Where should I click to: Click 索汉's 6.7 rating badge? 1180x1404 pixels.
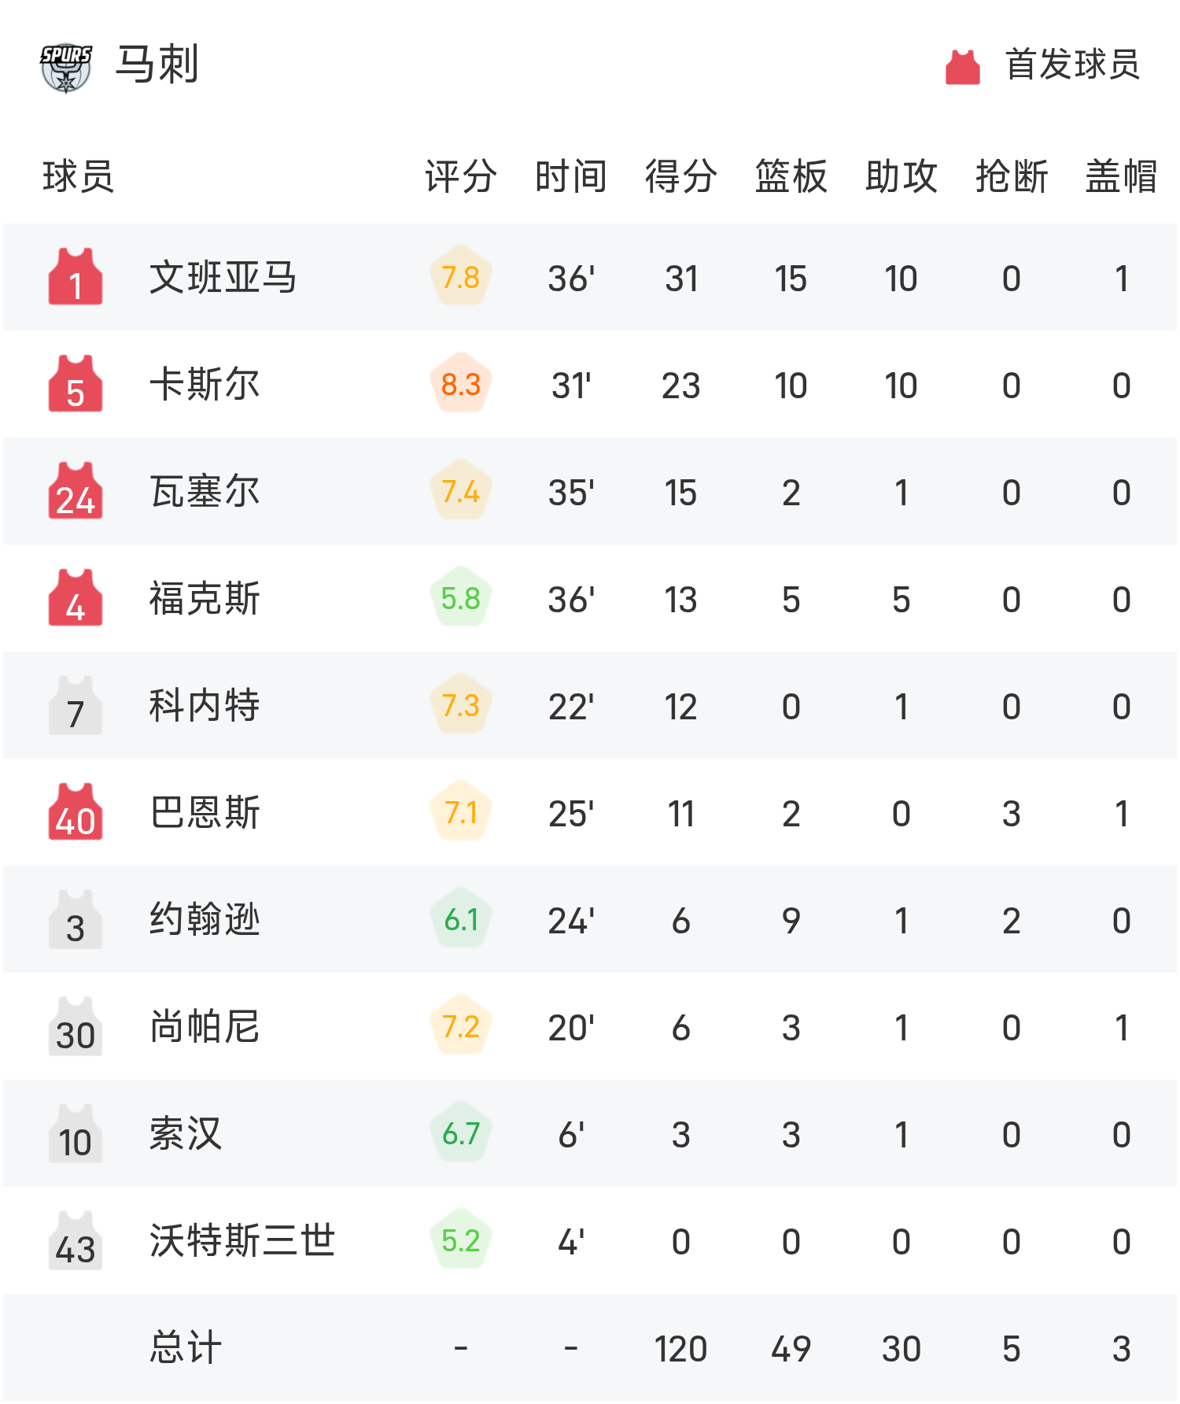(x=461, y=1133)
